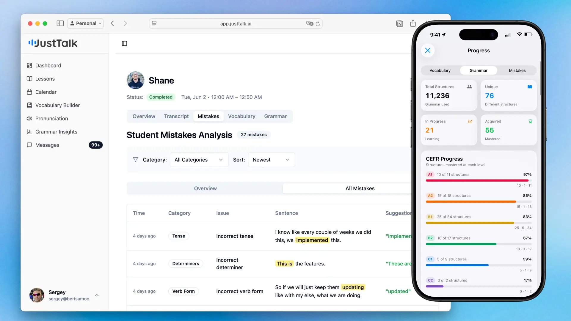The image size is (571, 321).
Task: Click Shane's profile photo
Action: pyautogui.click(x=136, y=80)
